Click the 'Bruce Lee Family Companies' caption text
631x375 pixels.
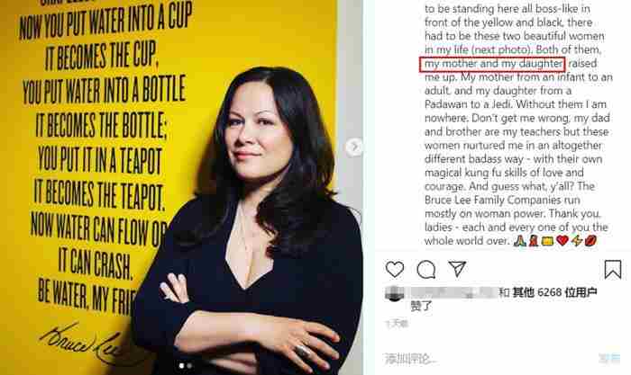click(503, 200)
